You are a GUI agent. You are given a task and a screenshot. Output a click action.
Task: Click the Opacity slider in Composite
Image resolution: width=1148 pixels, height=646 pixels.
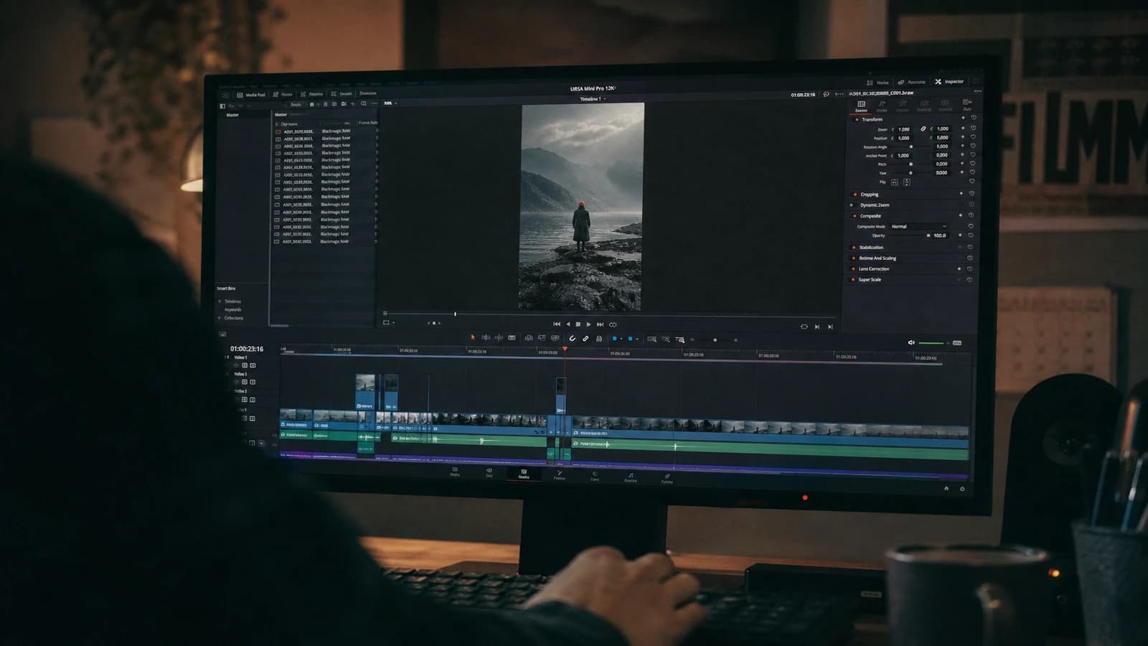[910, 235]
